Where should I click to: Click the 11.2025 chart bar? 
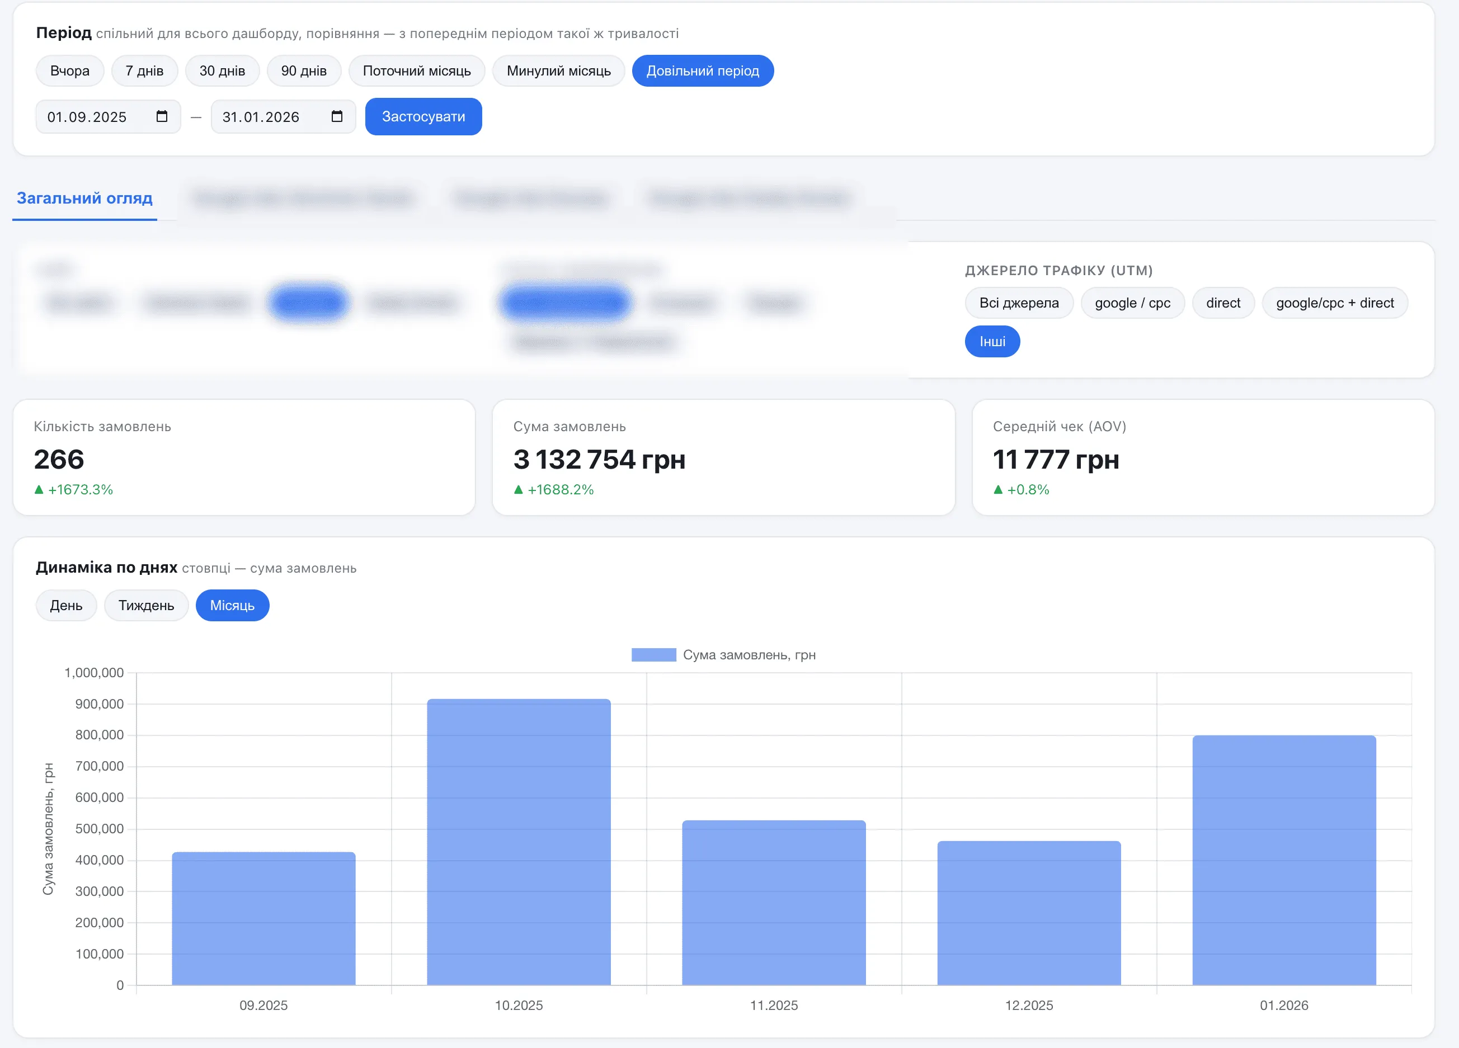774,903
